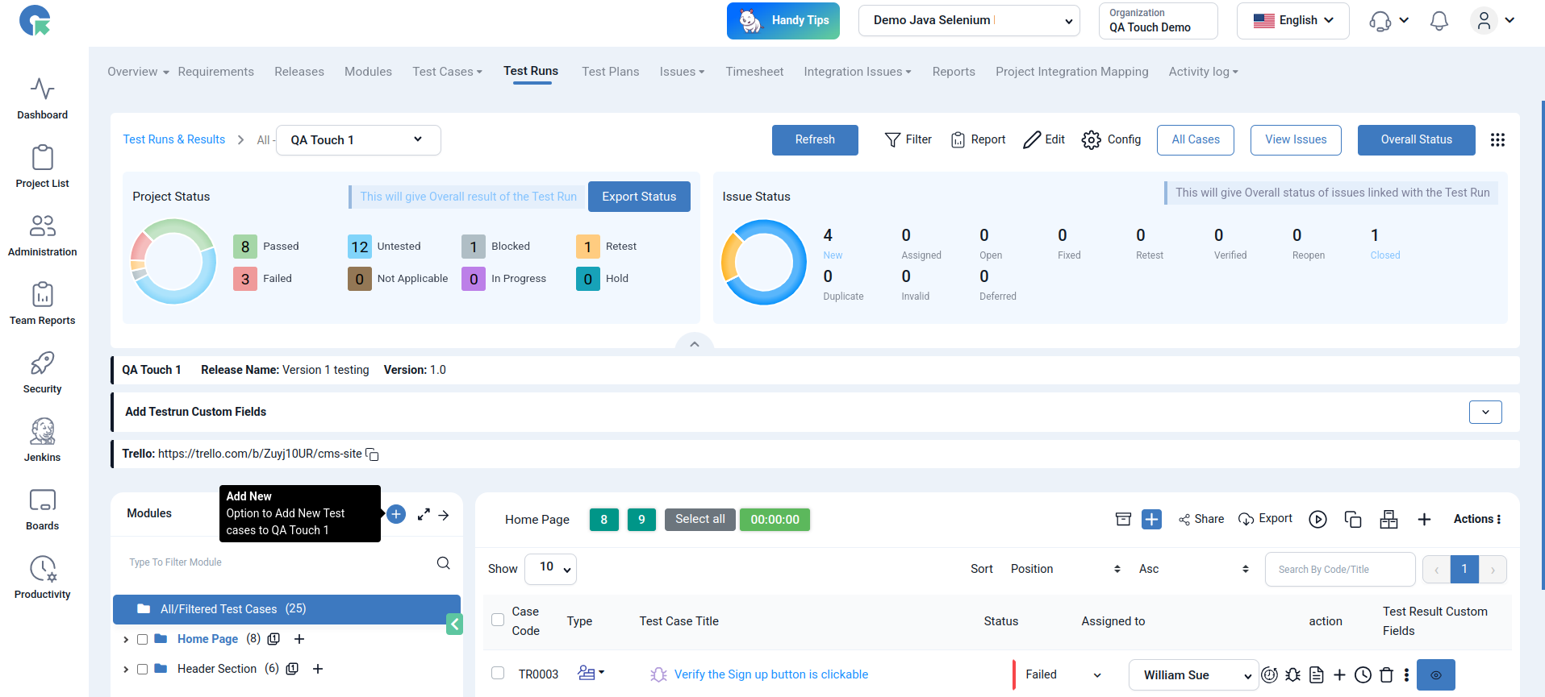Open the Reports tab

click(x=953, y=72)
